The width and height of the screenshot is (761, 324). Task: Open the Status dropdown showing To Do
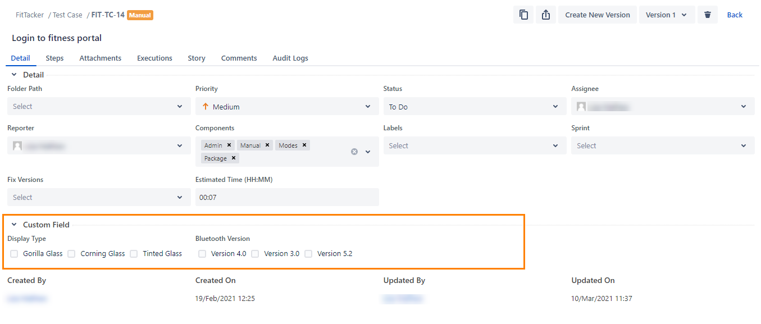pyautogui.click(x=475, y=106)
